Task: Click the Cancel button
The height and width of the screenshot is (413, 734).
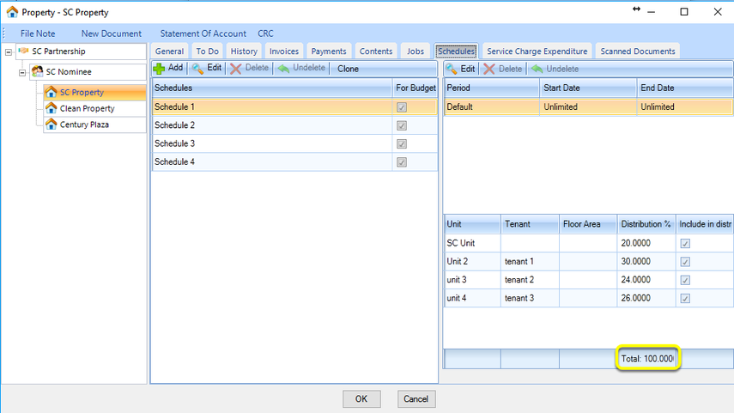Action: pyautogui.click(x=416, y=399)
